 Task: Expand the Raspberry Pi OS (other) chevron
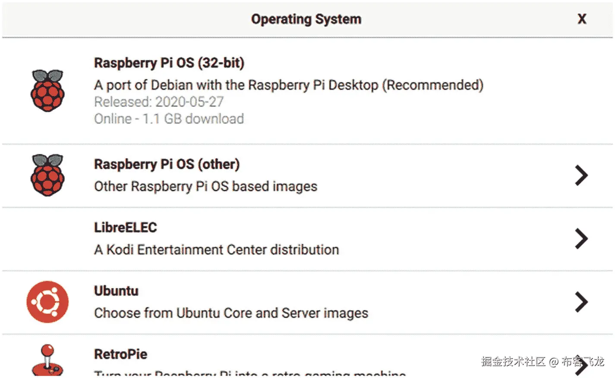(581, 175)
